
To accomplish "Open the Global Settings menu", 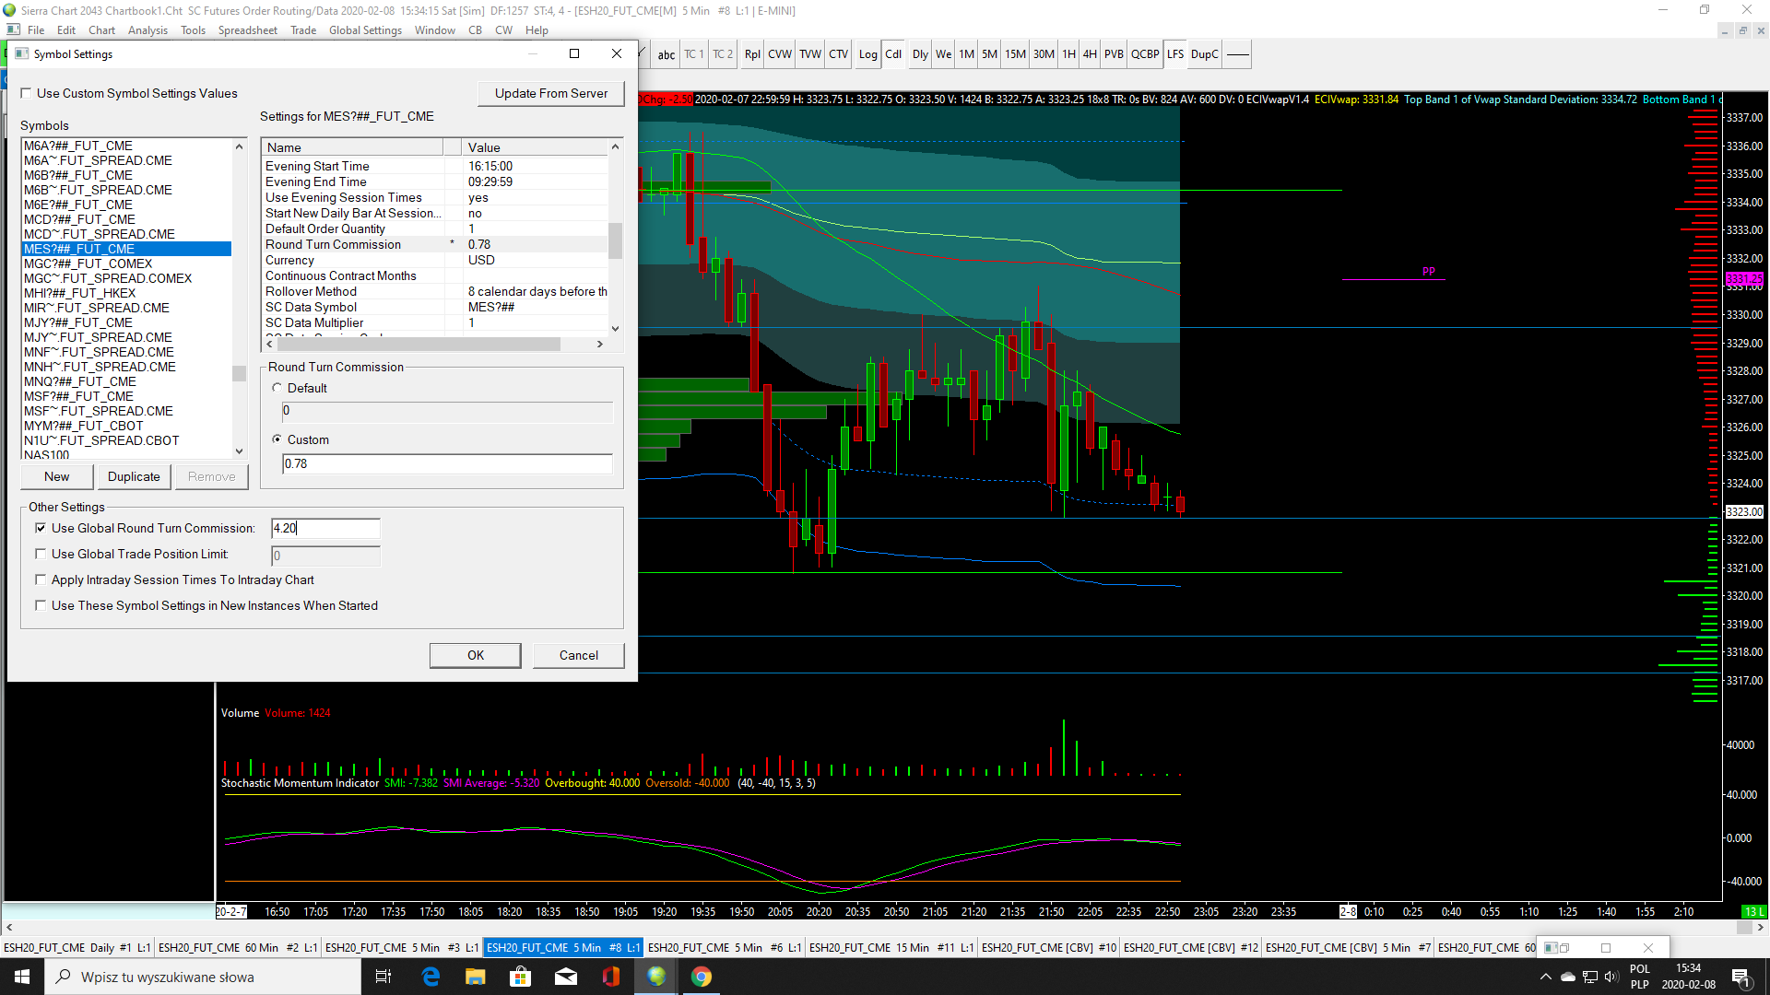I will [365, 30].
